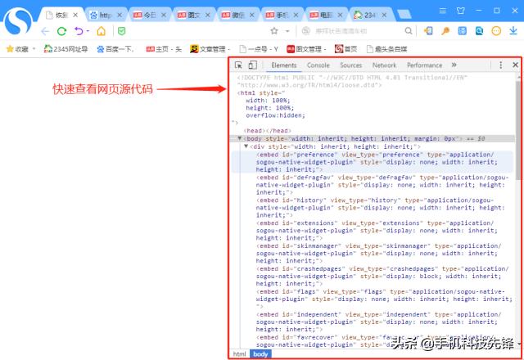Screen dimensions: 524x360
Task: Go back using the back arrow
Action: tap(45, 31)
